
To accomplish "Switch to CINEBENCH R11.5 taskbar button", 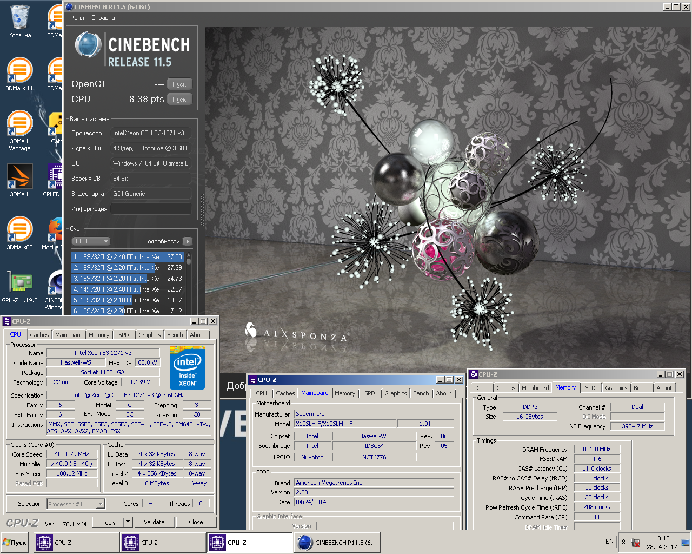I will (337, 543).
